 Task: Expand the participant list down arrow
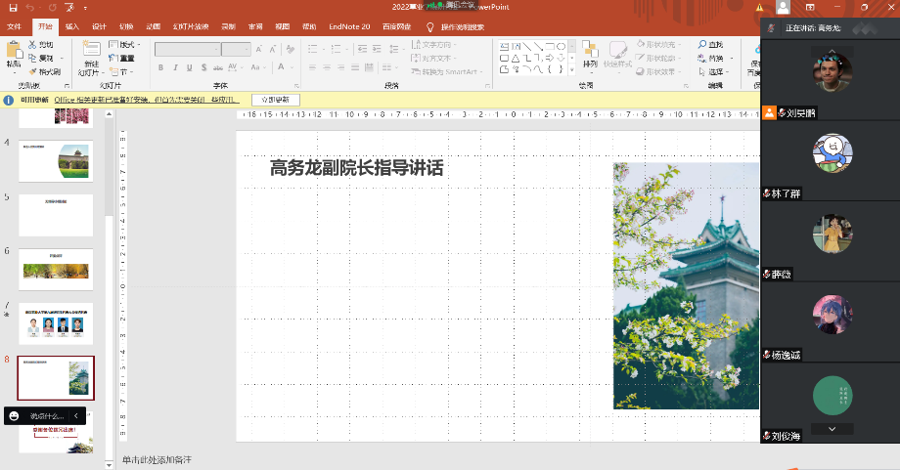832,429
